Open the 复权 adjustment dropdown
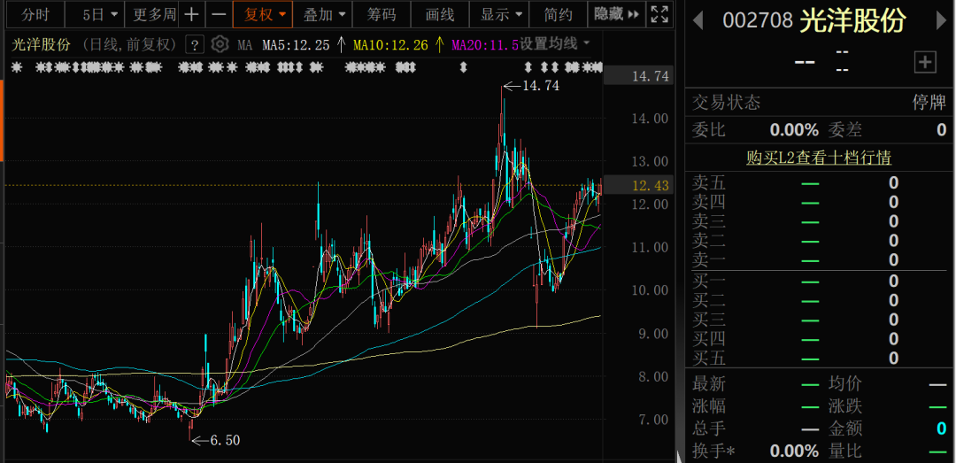The width and height of the screenshot is (956, 463). [x=266, y=15]
